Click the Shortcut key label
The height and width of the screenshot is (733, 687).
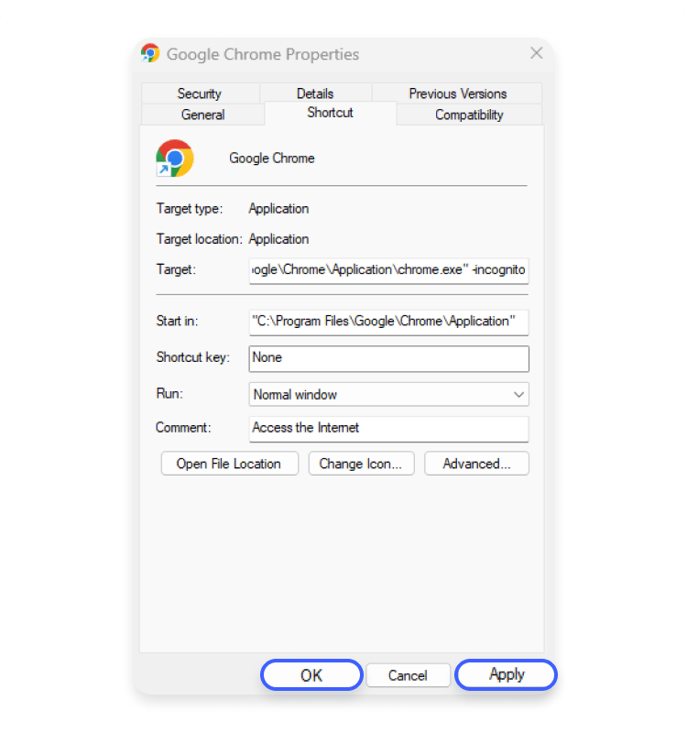[193, 357]
